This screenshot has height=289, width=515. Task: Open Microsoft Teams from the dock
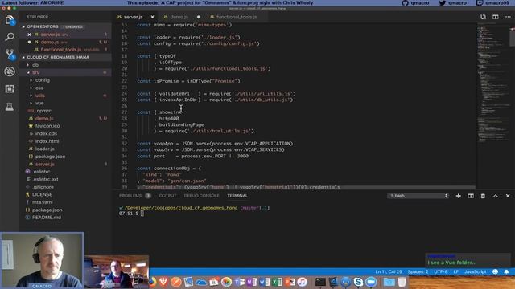[239, 282]
